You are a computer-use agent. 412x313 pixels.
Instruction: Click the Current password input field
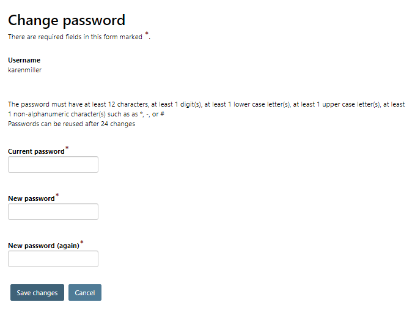click(53, 165)
